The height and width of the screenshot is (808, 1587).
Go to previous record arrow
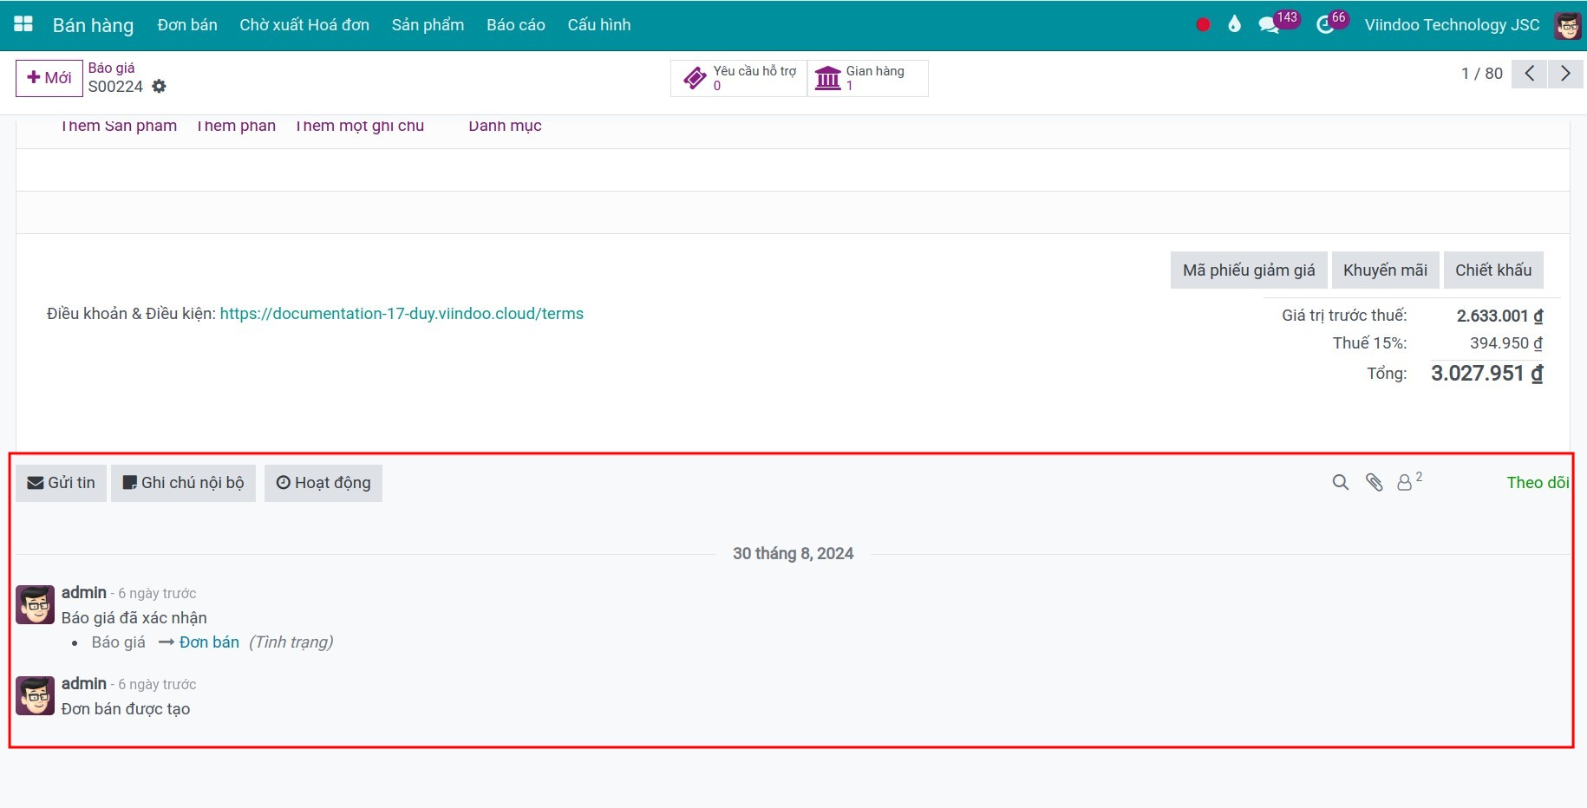coord(1530,74)
